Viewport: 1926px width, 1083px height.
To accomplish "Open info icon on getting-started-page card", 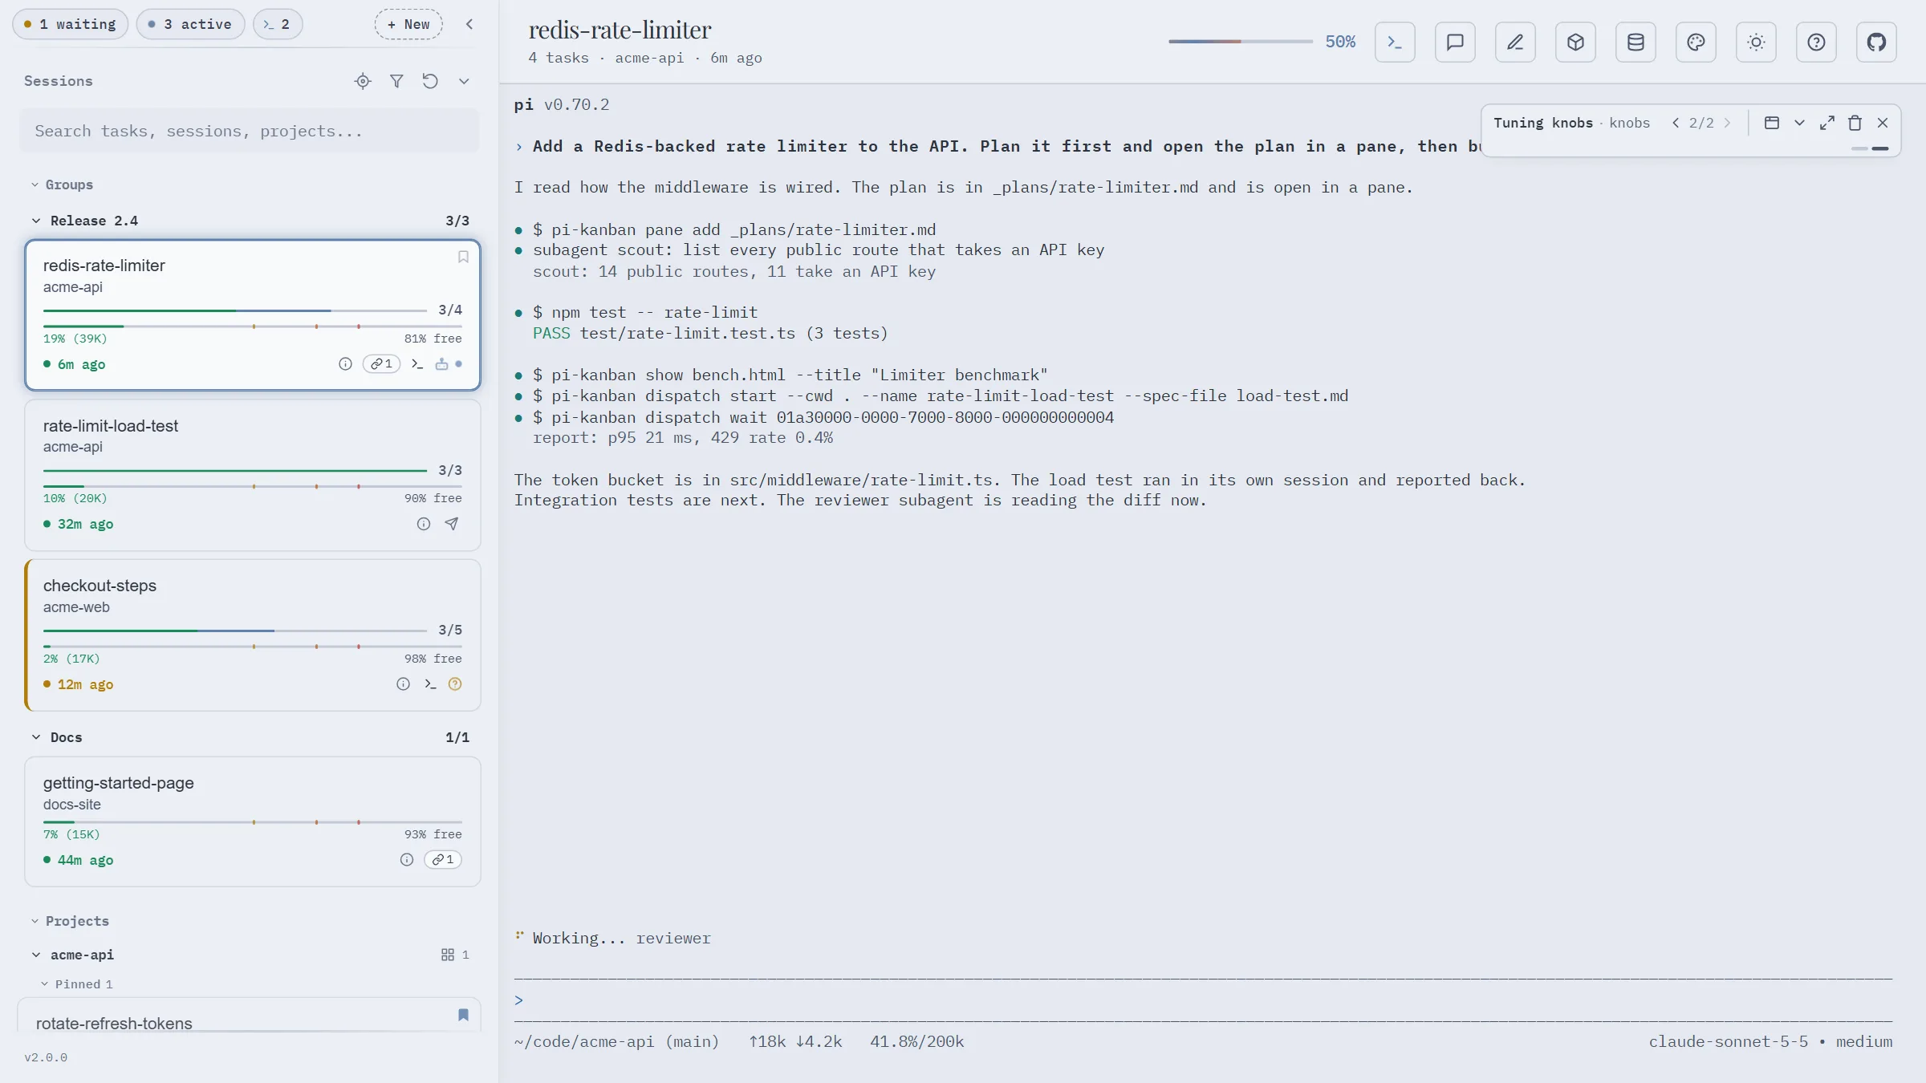I will [x=407, y=860].
